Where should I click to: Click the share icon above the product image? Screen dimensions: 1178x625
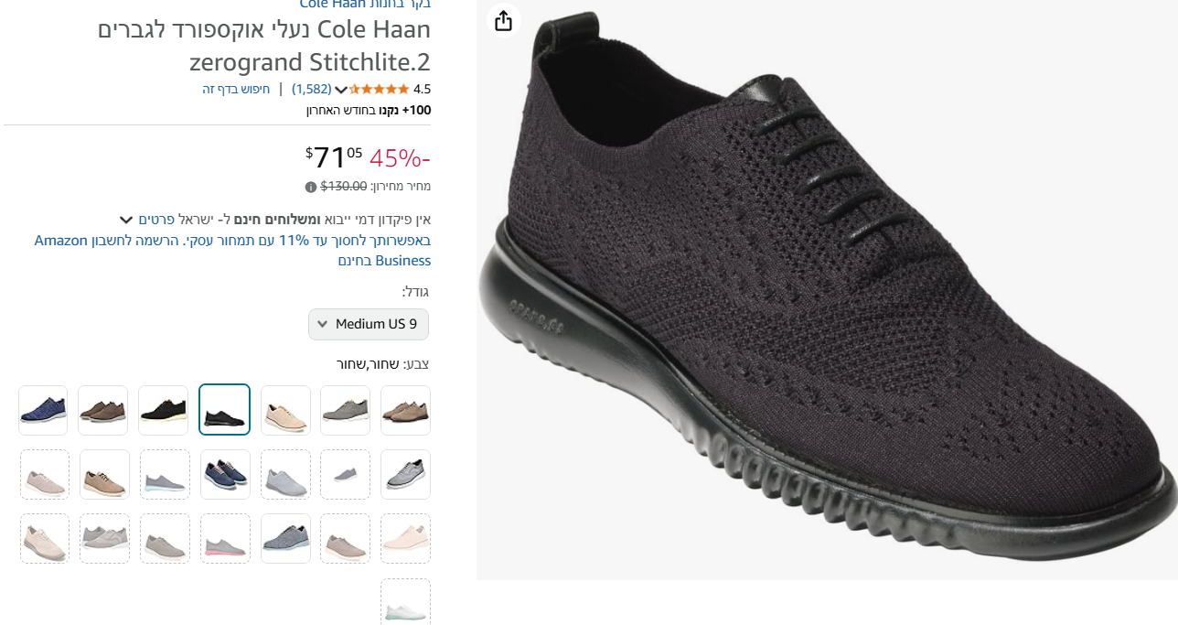coord(503,20)
